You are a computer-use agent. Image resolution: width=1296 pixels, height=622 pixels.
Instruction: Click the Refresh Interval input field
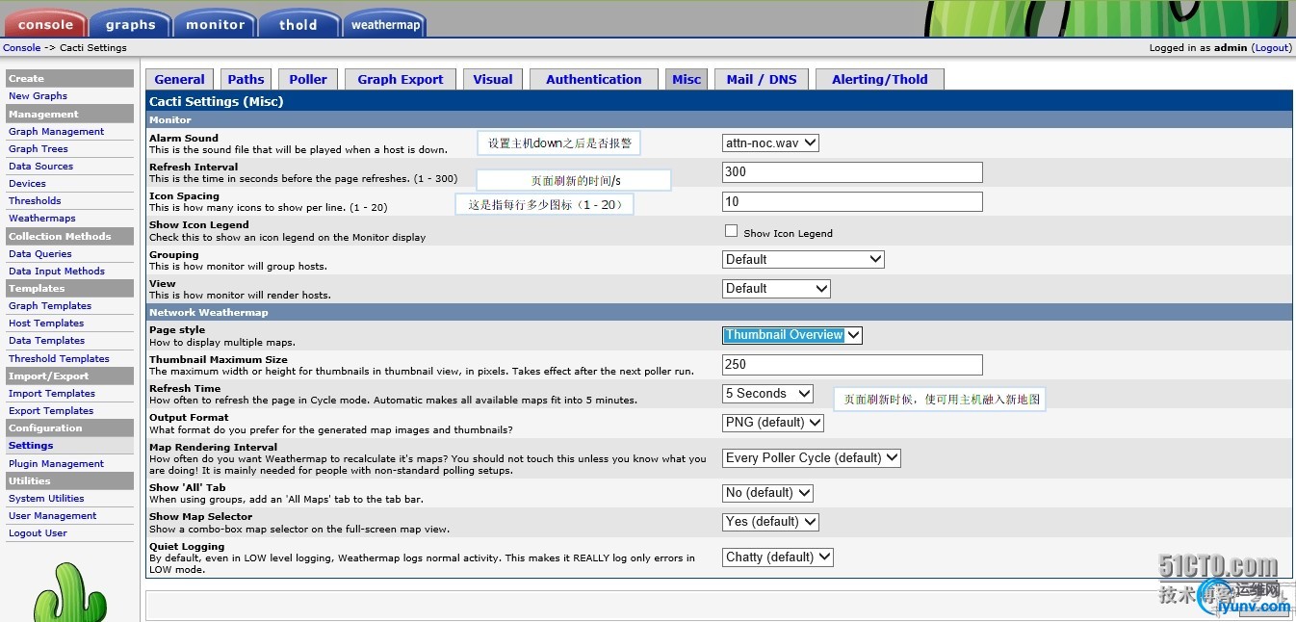pyautogui.click(x=852, y=171)
